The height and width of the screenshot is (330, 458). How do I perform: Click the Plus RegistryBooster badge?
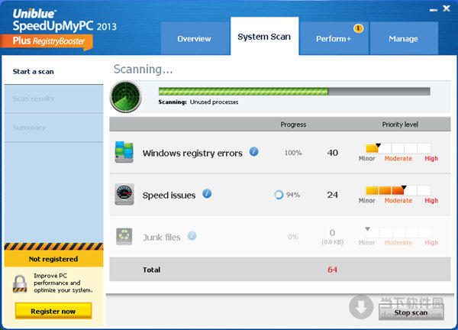(47, 42)
